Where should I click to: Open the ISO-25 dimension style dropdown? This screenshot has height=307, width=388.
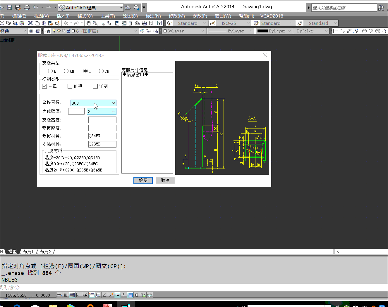coord(248,23)
